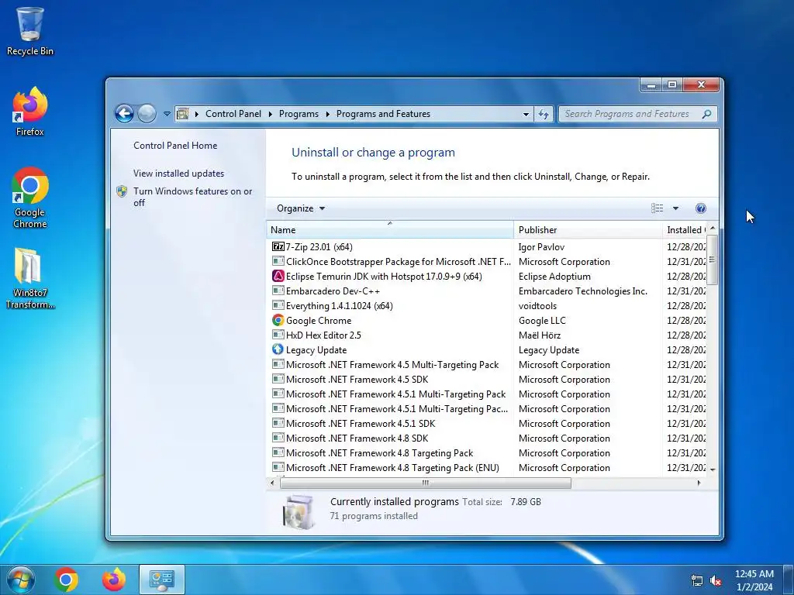Click the Programs breadcrumb
The image size is (794, 595).
tap(299, 114)
